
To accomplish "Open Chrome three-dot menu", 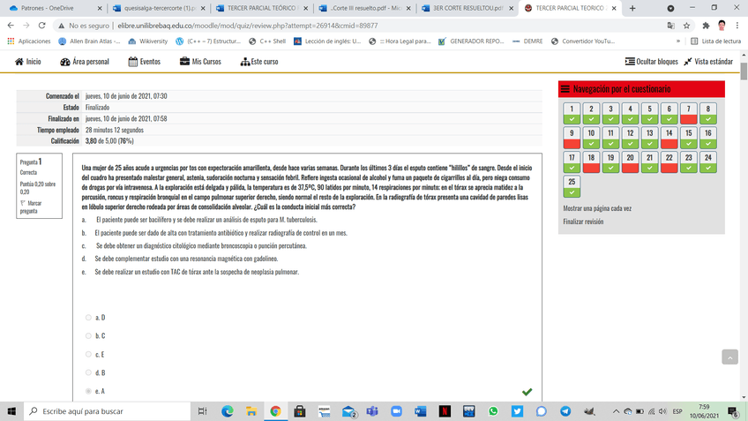I will click(737, 26).
